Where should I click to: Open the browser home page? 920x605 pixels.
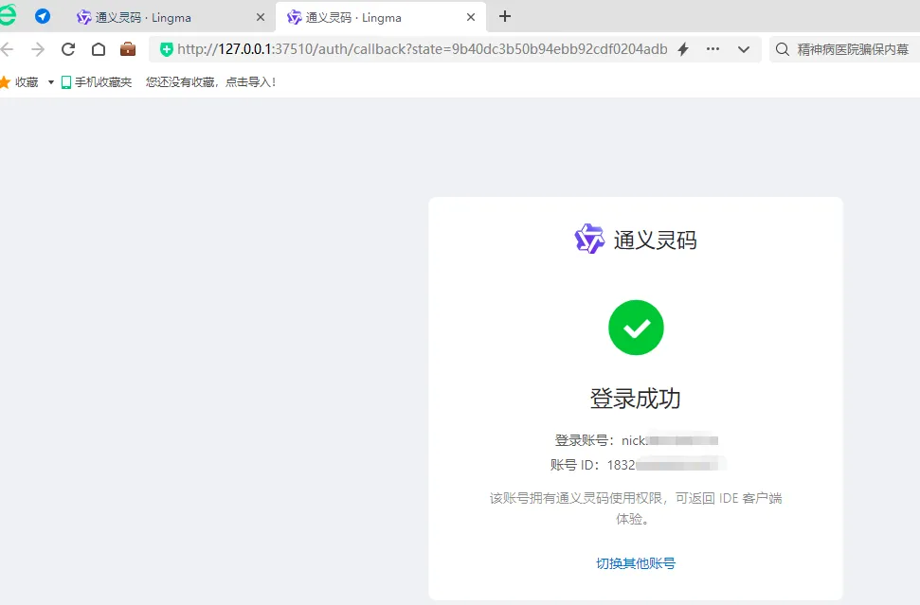click(99, 49)
